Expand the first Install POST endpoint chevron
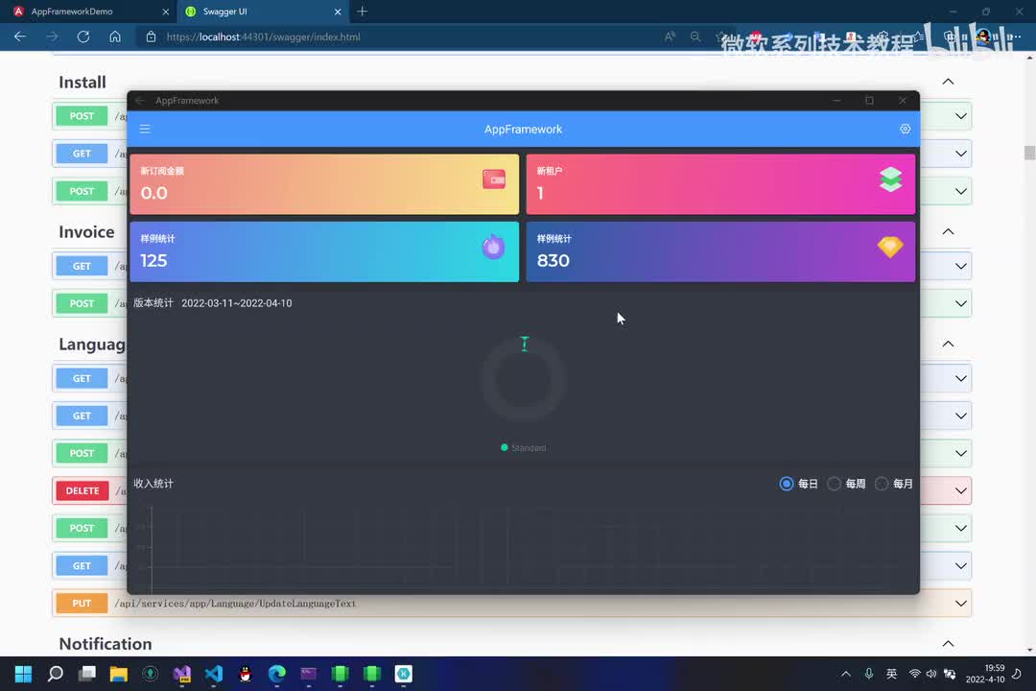Screen dimensions: 1036x691 pyautogui.click(x=961, y=116)
